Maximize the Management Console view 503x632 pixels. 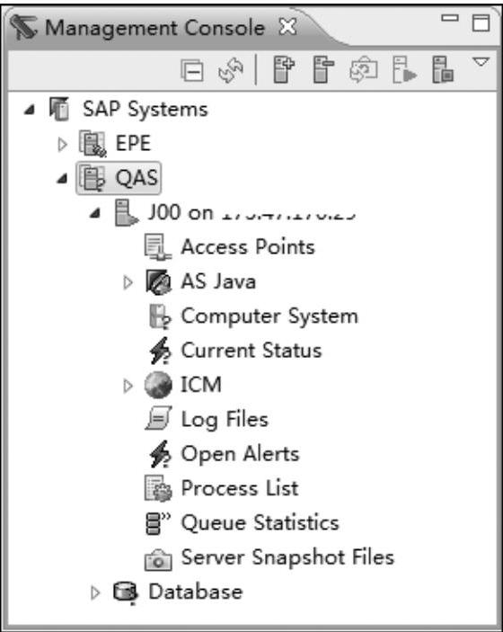pos(481,22)
